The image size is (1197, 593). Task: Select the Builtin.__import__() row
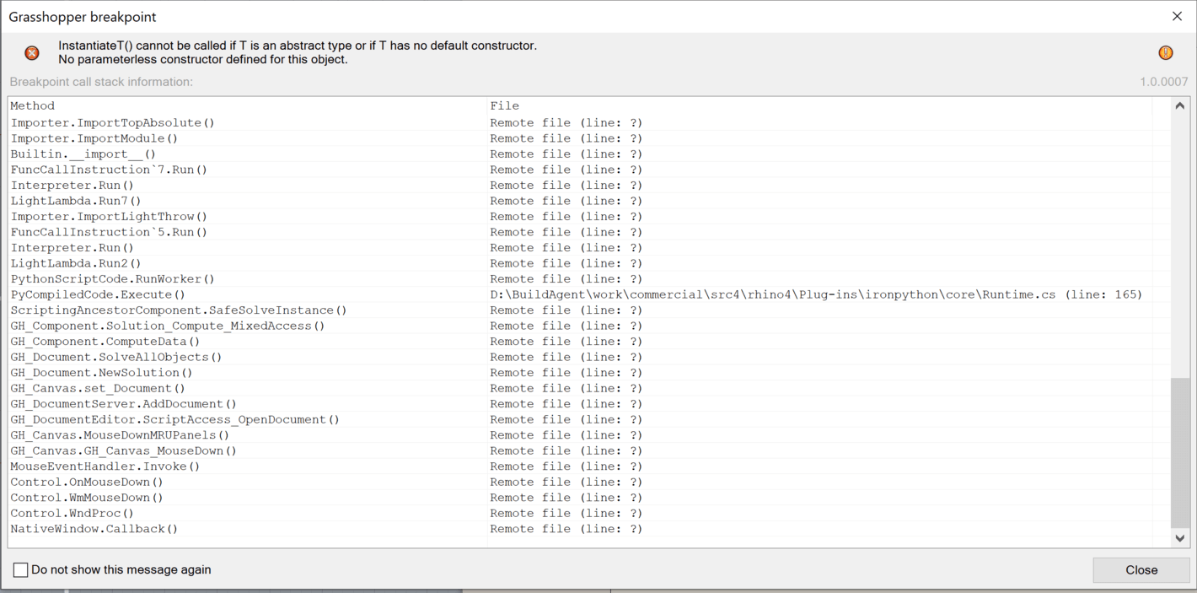click(580, 154)
